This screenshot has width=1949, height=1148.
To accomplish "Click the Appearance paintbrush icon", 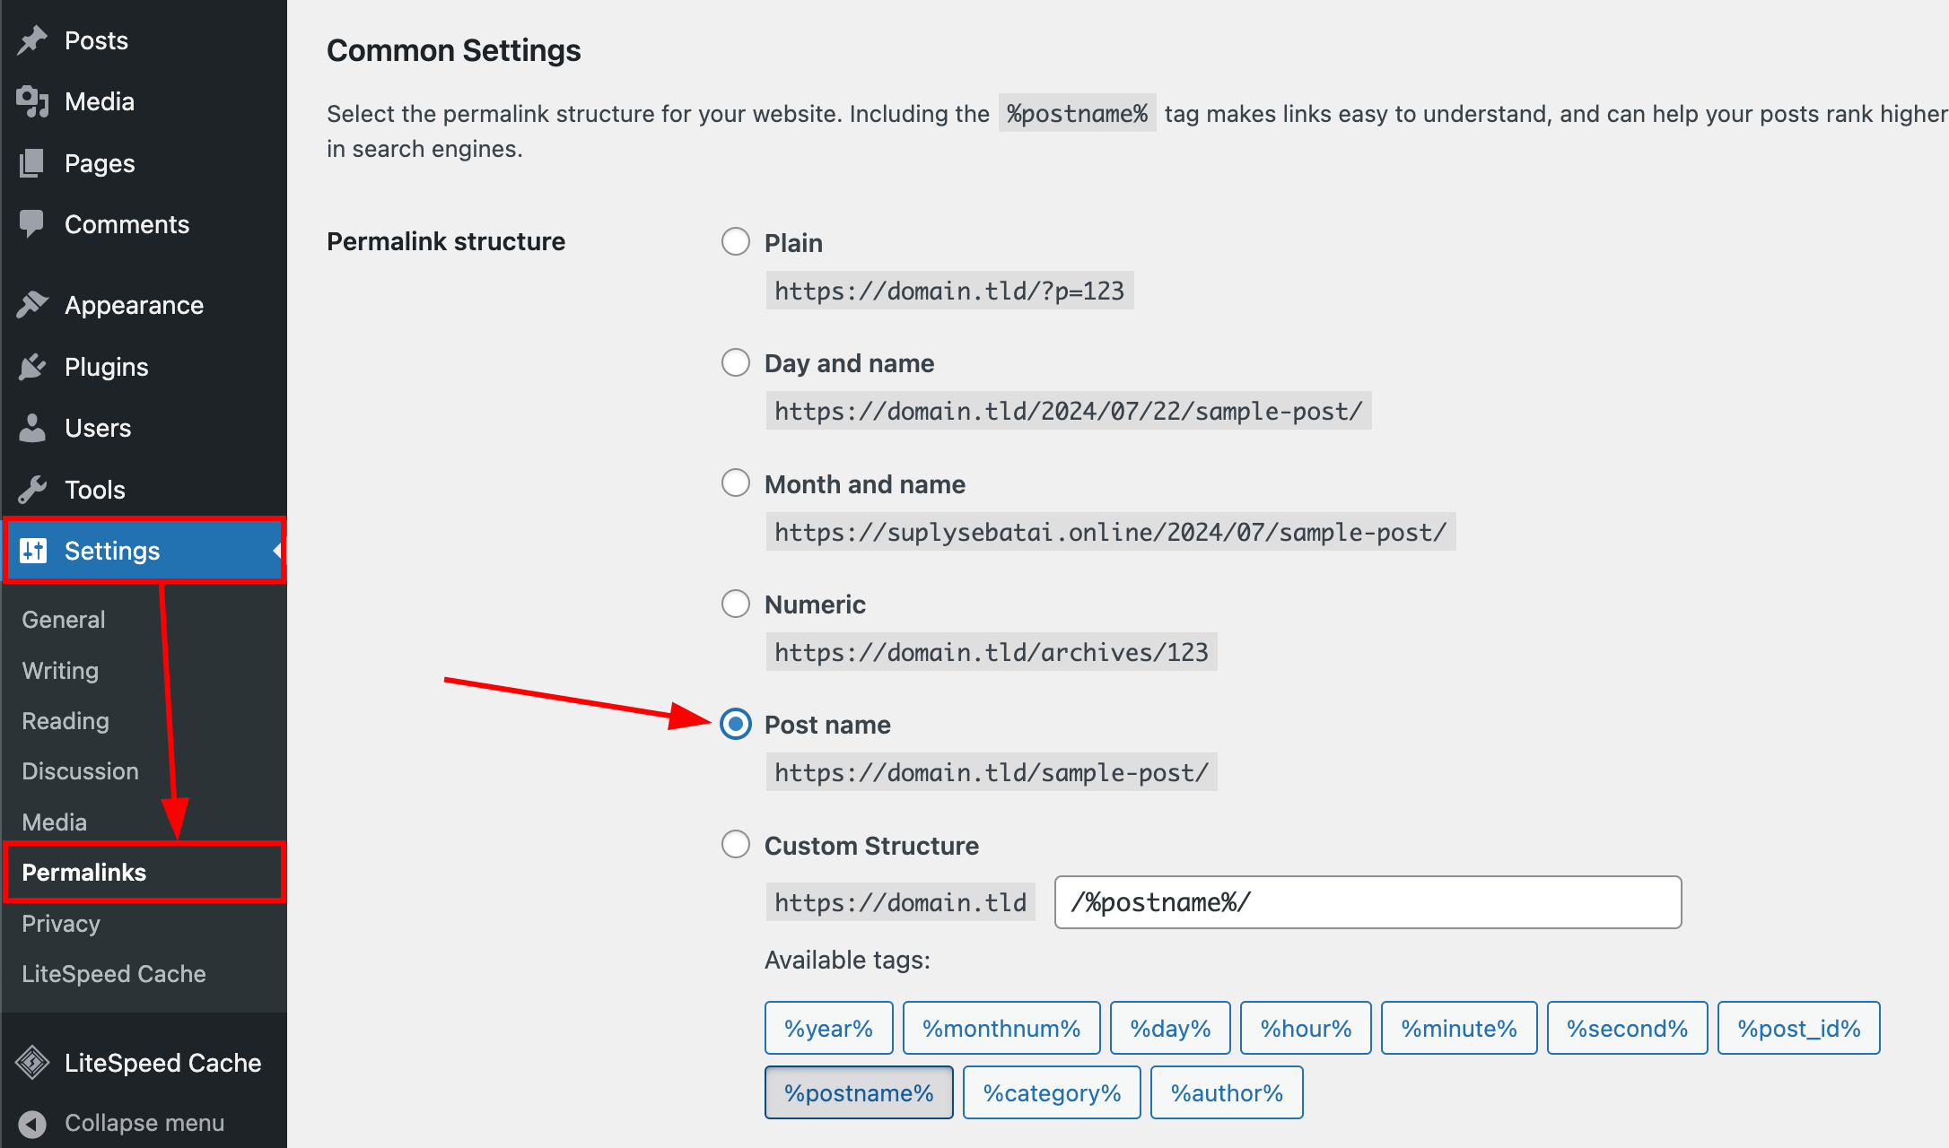I will [32, 305].
